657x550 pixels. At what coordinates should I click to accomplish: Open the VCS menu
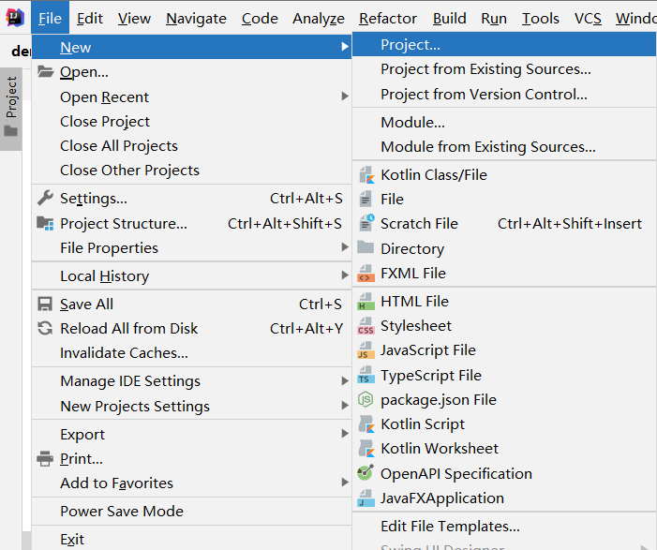tap(588, 18)
